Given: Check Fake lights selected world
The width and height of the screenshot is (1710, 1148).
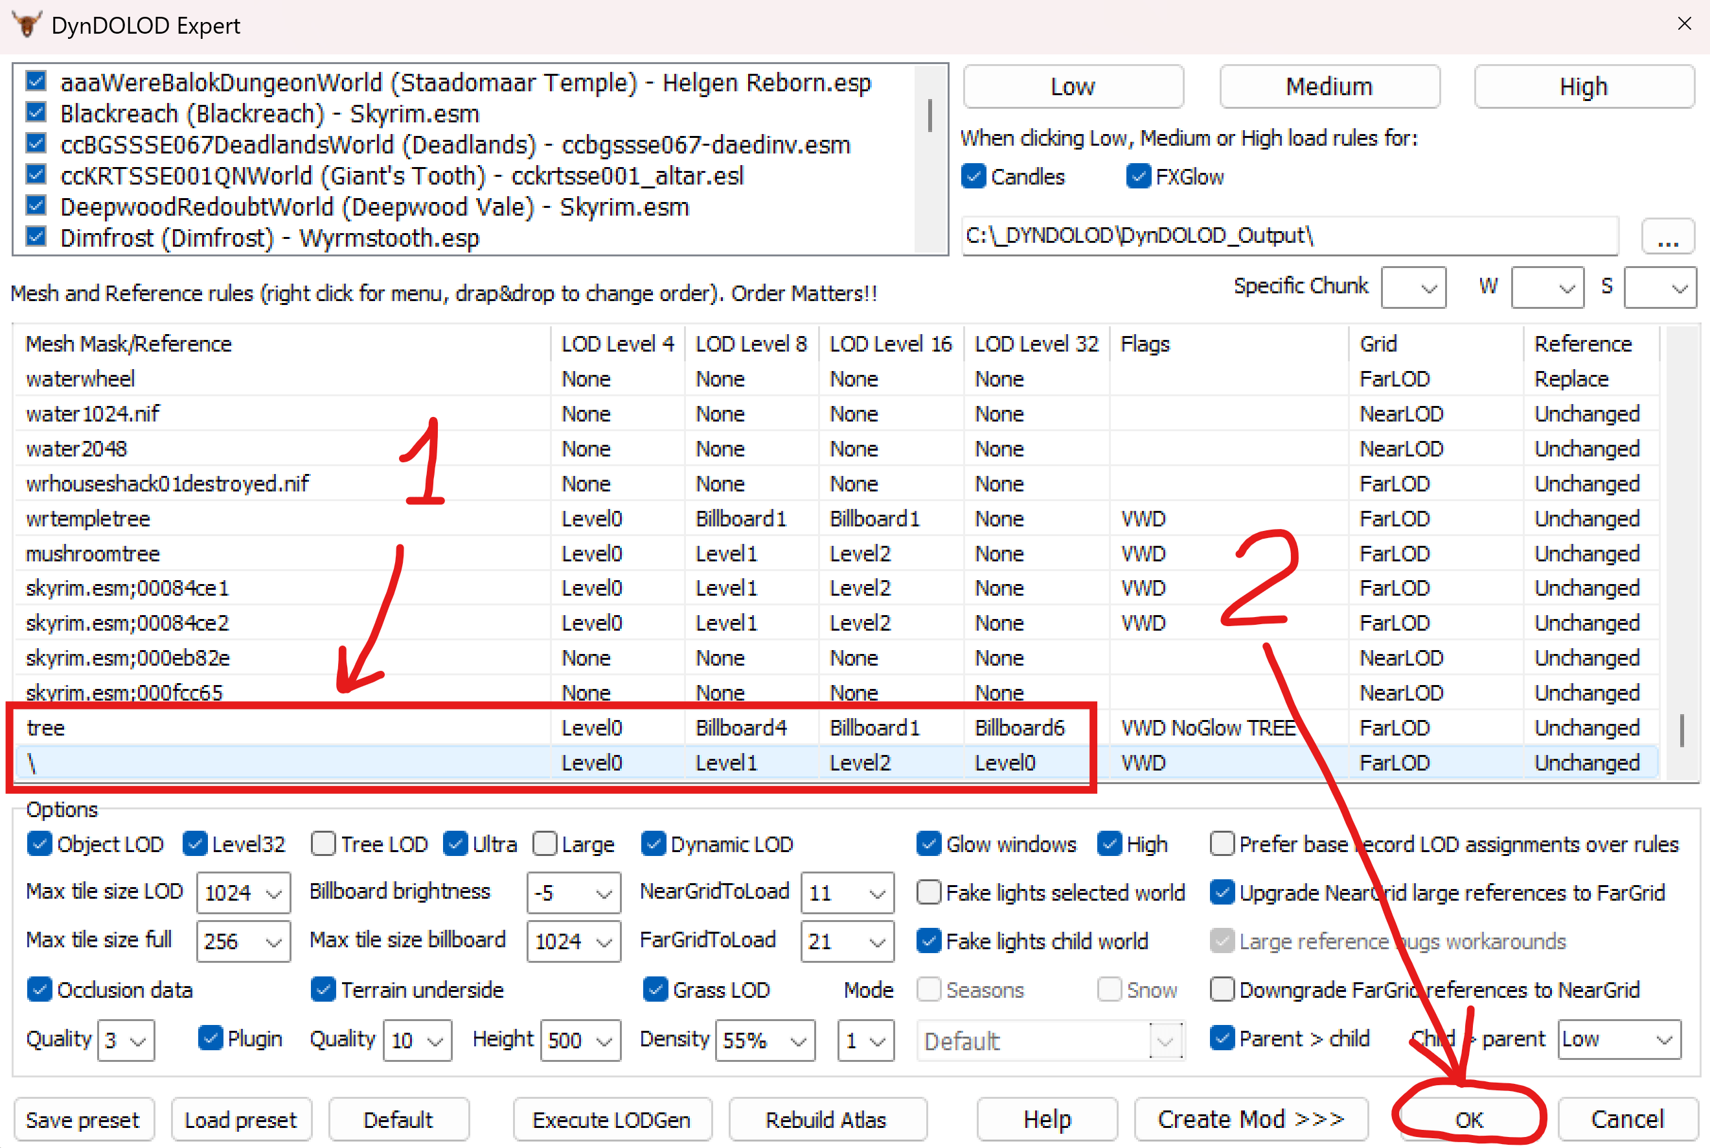Looking at the screenshot, I should tap(929, 892).
